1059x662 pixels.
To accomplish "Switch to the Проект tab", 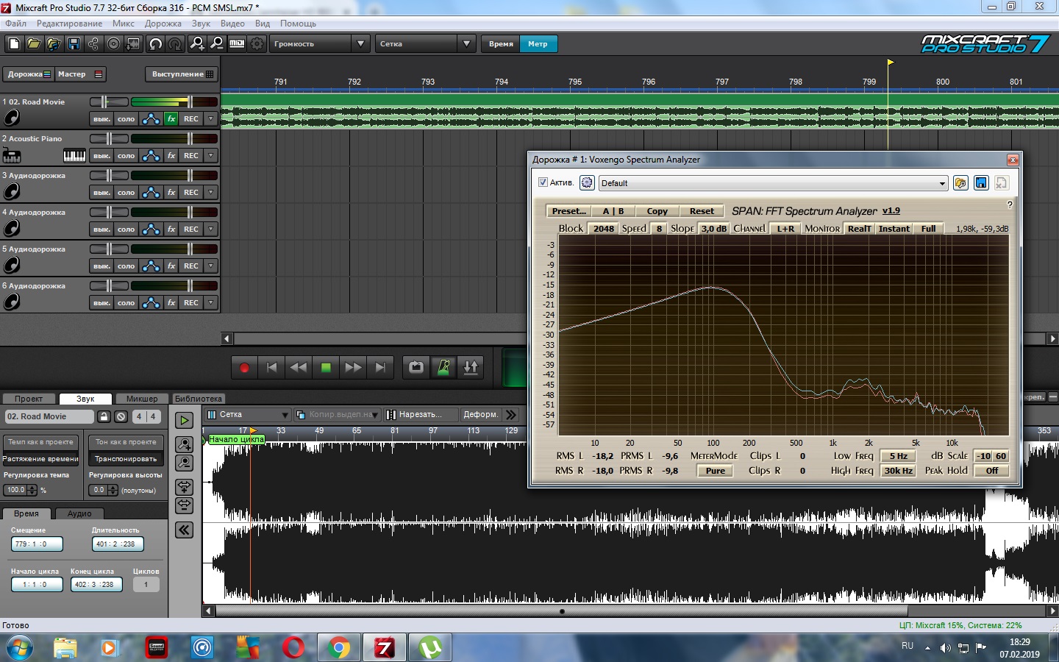I will 29,399.
